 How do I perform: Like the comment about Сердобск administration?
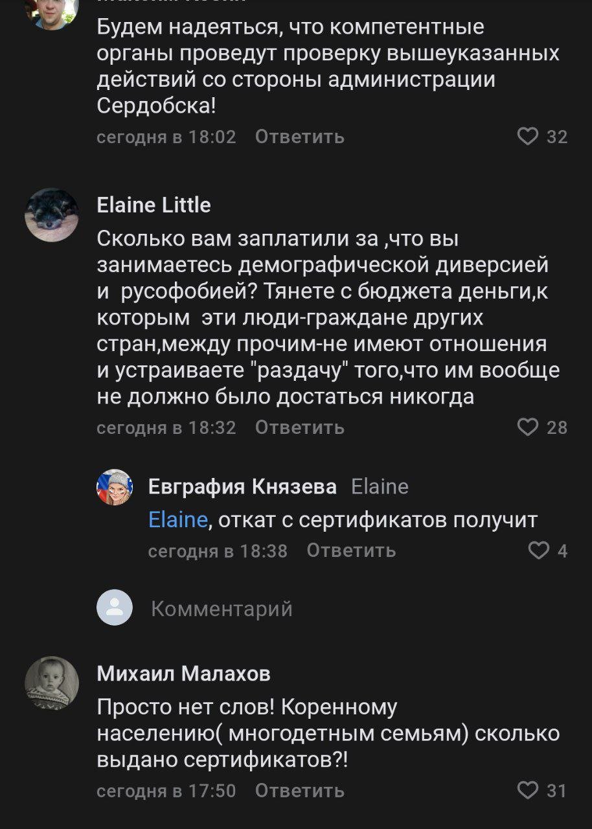coord(529,137)
